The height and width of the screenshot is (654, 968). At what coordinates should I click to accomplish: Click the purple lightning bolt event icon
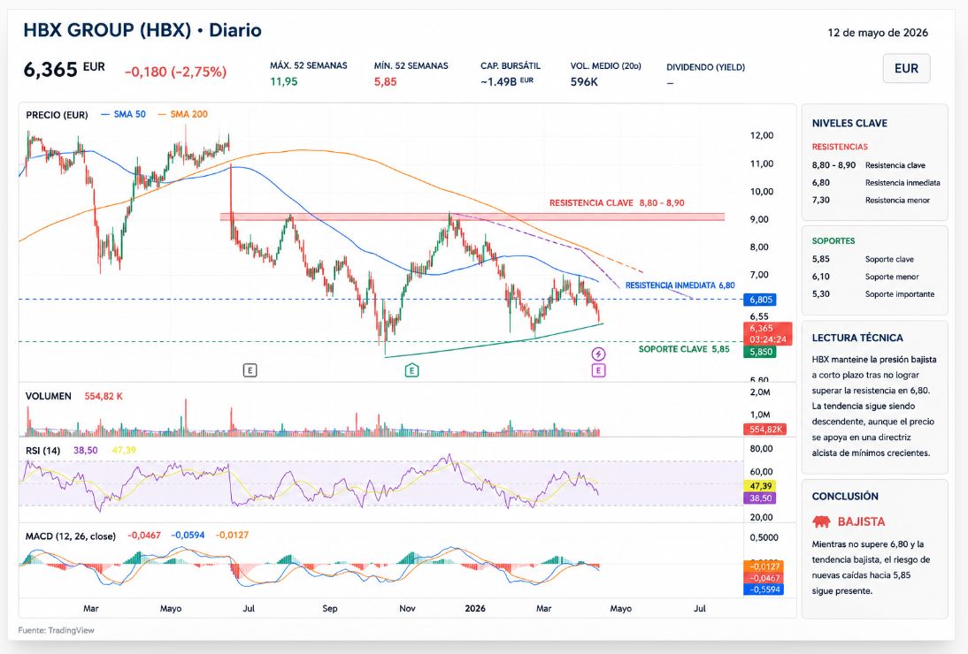click(x=598, y=354)
